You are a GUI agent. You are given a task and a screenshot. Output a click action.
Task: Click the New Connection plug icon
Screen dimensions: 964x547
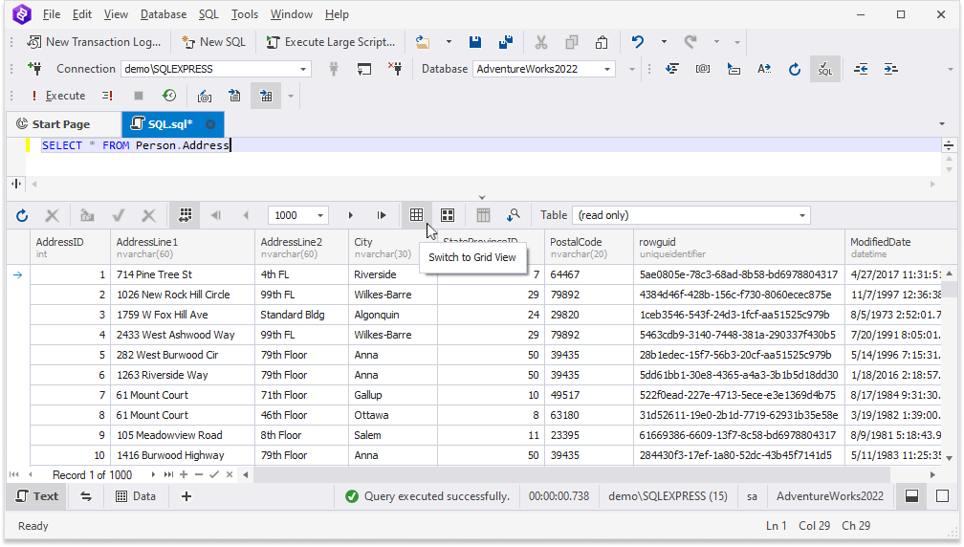click(x=35, y=68)
